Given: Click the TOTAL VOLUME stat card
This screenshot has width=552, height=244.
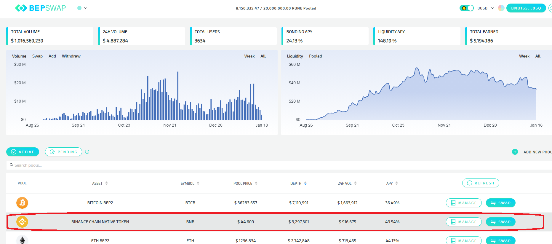Looking at the screenshot, I should 50,36.
